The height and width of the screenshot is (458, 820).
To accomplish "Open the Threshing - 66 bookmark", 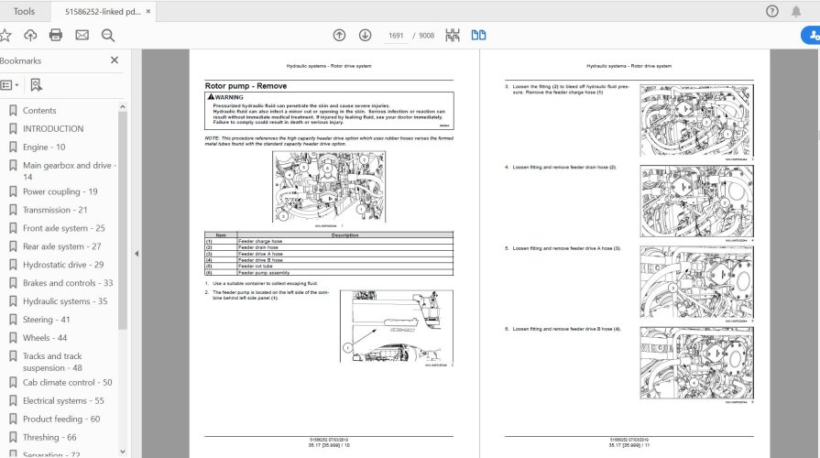I will click(x=49, y=437).
